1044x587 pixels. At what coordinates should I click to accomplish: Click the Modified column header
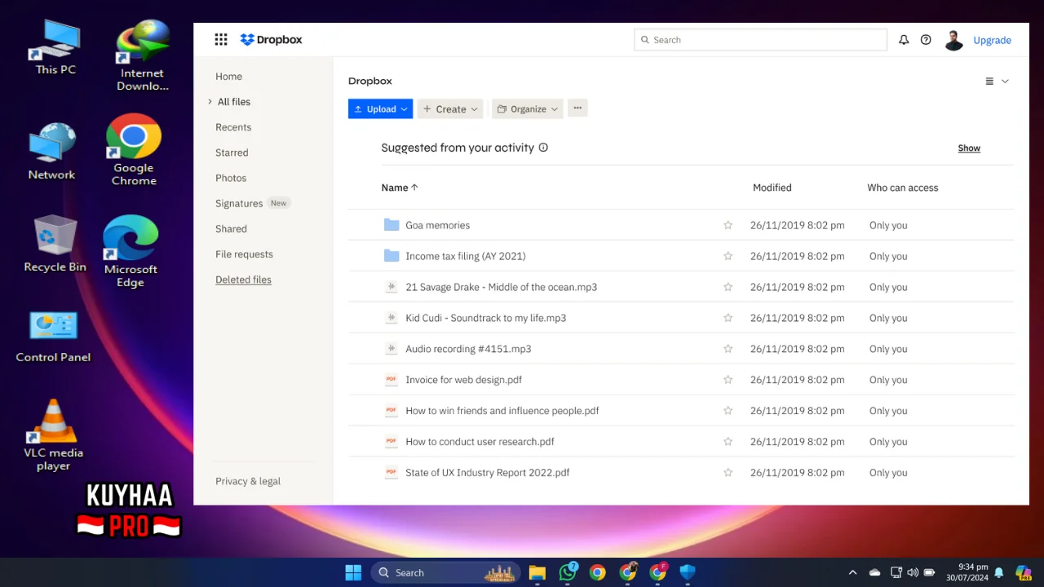pos(772,188)
